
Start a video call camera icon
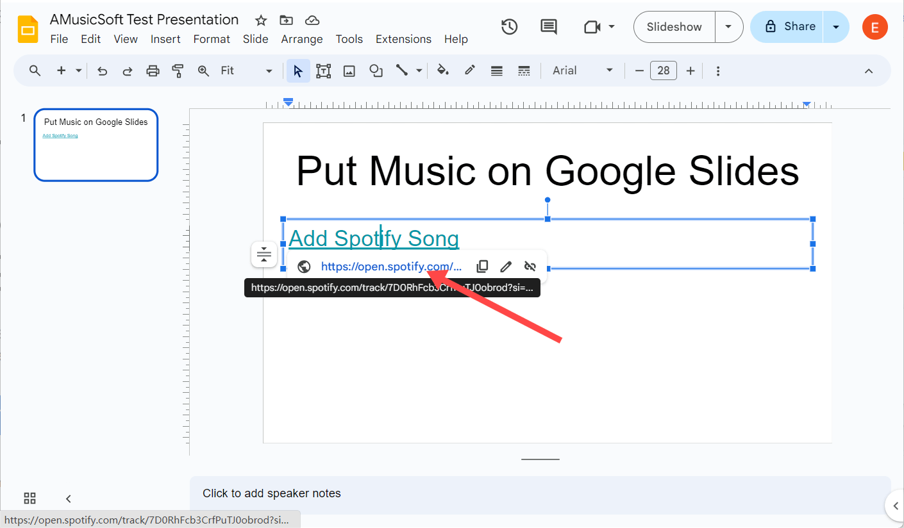click(592, 27)
